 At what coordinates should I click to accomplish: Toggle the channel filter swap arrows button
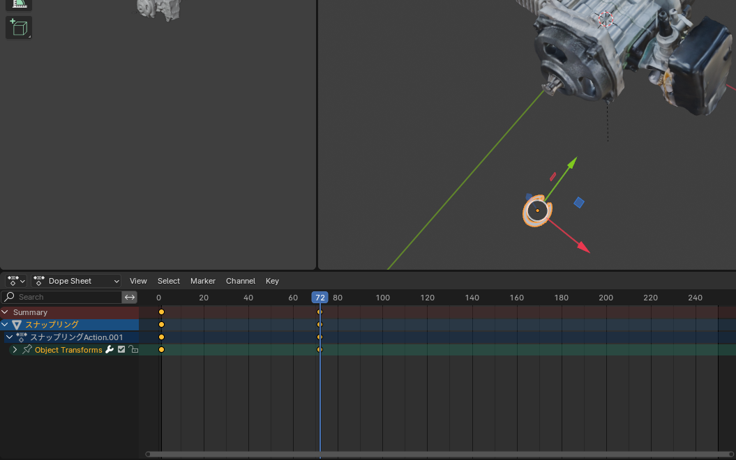(129, 298)
